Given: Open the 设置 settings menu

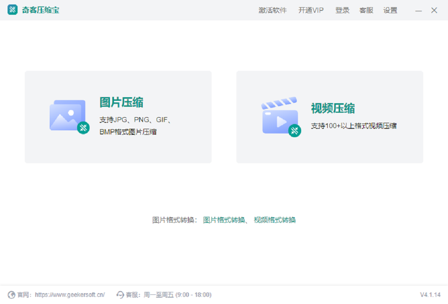Looking at the screenshot, I should (x=390, y=10).
